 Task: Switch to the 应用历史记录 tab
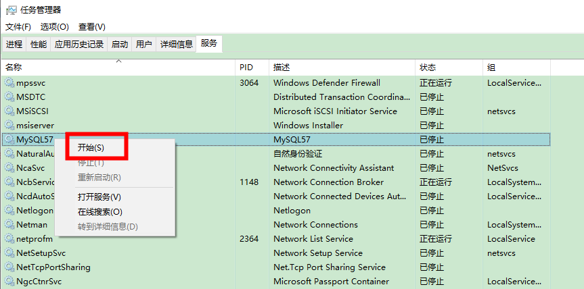79,45
